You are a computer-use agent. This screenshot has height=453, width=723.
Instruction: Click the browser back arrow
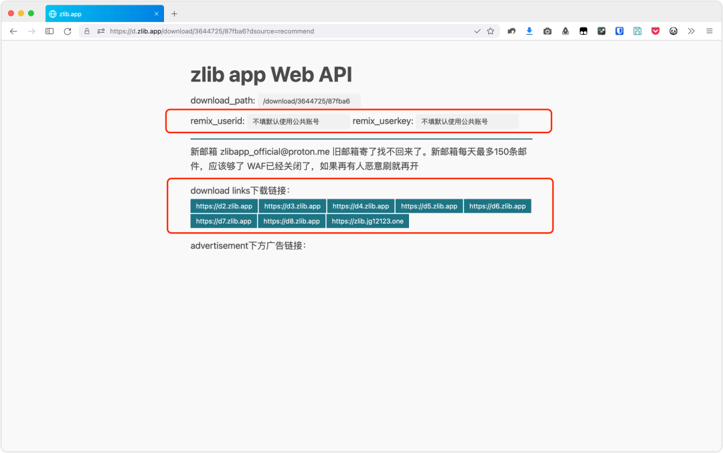(13, 31)
